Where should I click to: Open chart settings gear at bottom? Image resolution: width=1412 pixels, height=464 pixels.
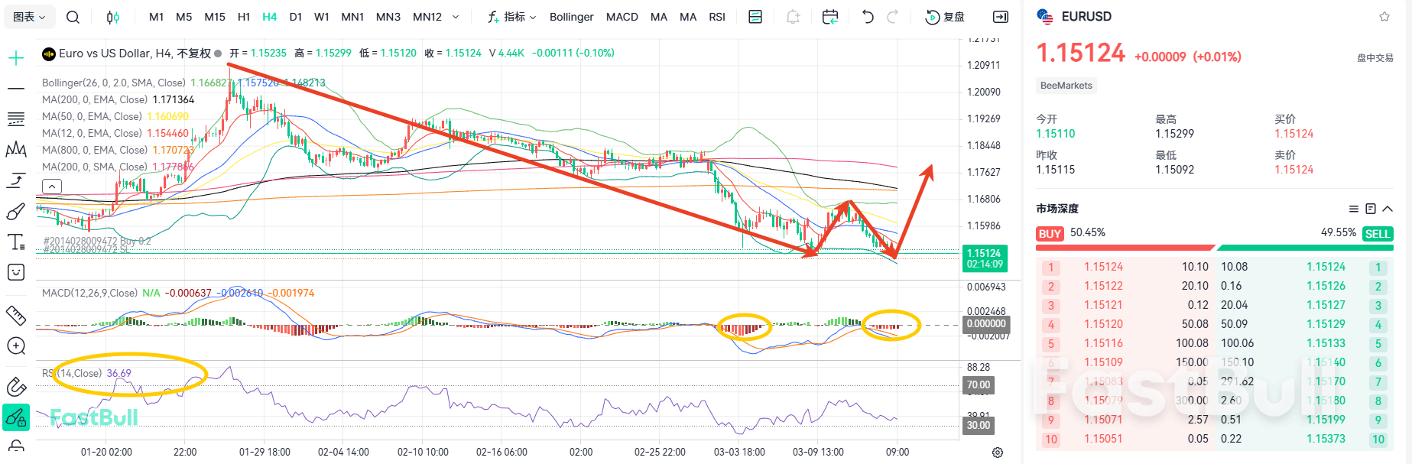tap(998, 453)
